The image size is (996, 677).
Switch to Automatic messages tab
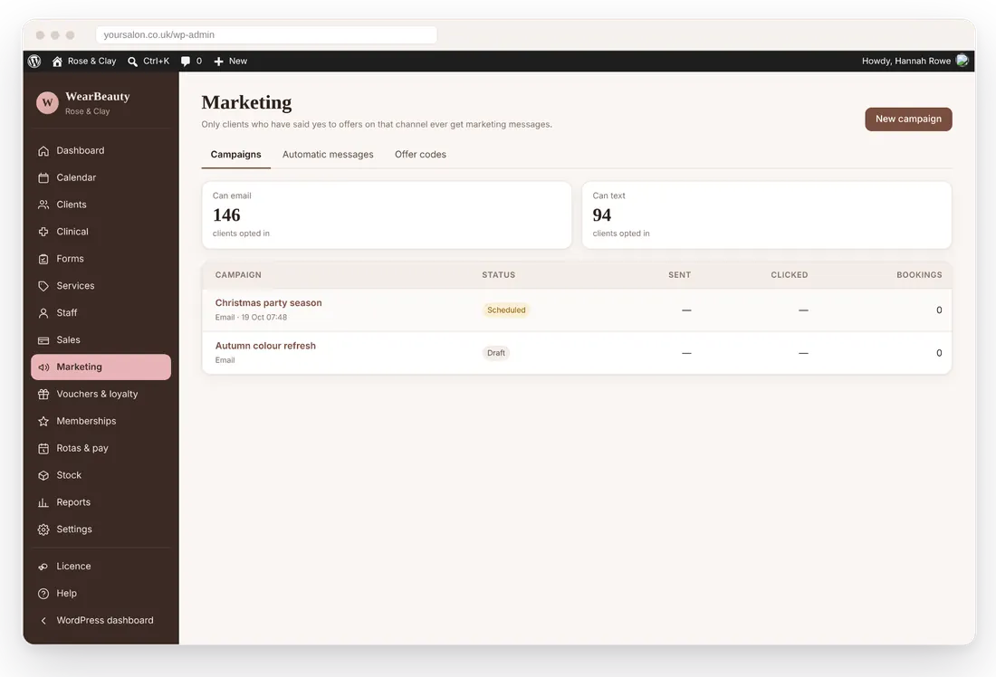(328, 155)
